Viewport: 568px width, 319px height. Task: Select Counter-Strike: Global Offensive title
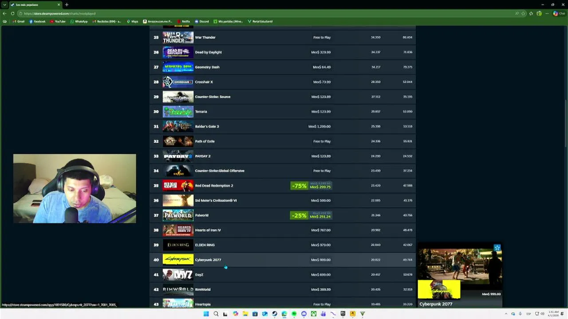click(x=220, y=171)
